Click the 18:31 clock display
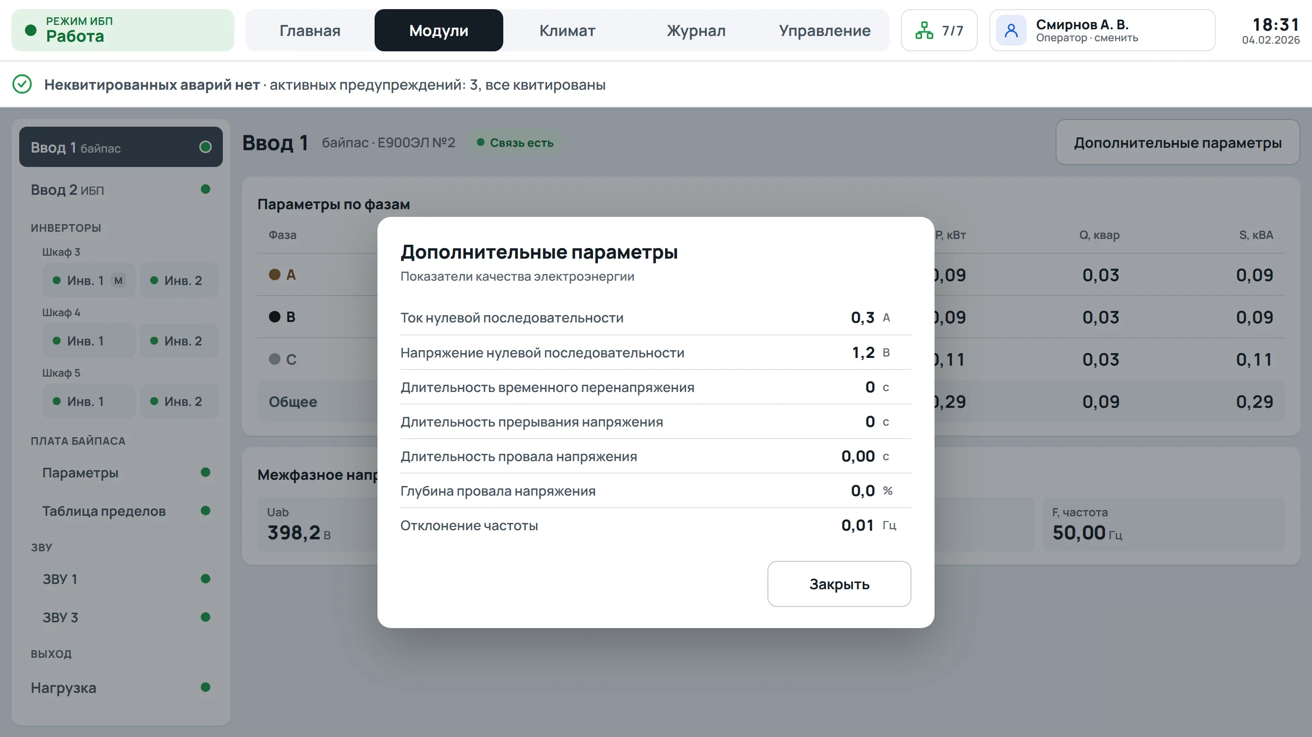 coord(1276,24)
